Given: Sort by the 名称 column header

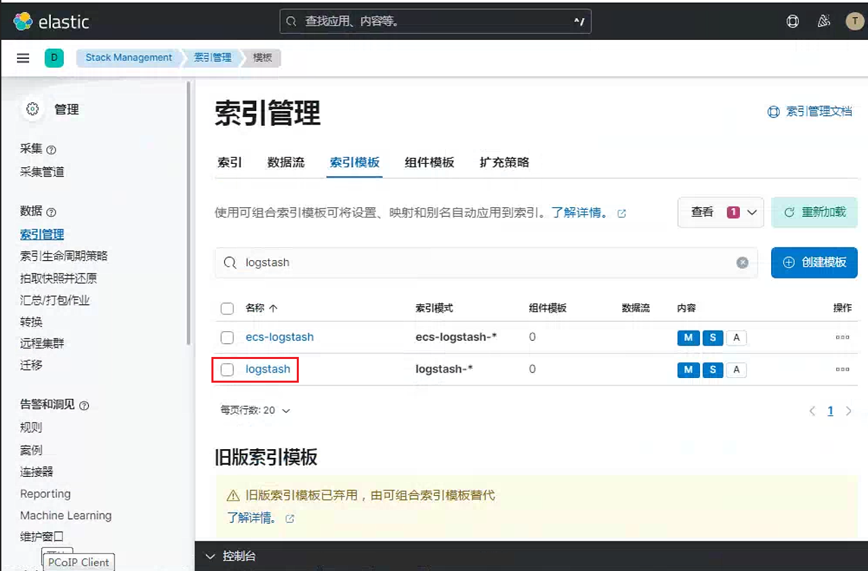Looking at the screenshot, I should [262, 308].
